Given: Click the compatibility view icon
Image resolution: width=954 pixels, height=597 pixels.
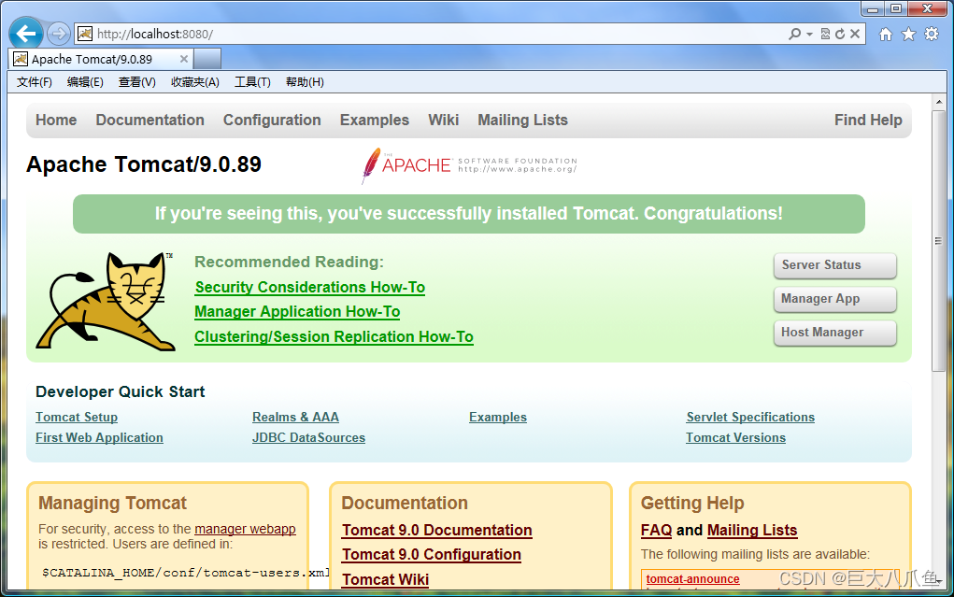Looking at the screenshot, I should [x=825, y=34].
